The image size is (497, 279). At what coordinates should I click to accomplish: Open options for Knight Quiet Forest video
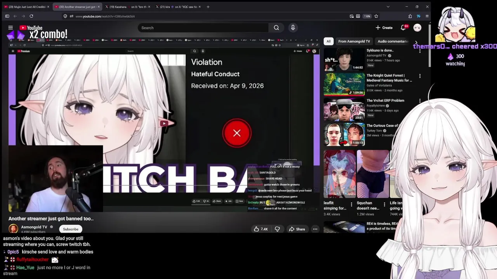[x=420, y=76]
